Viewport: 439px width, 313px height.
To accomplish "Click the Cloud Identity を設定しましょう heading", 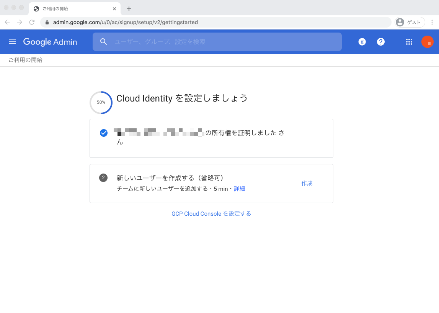I will (182, 98).
